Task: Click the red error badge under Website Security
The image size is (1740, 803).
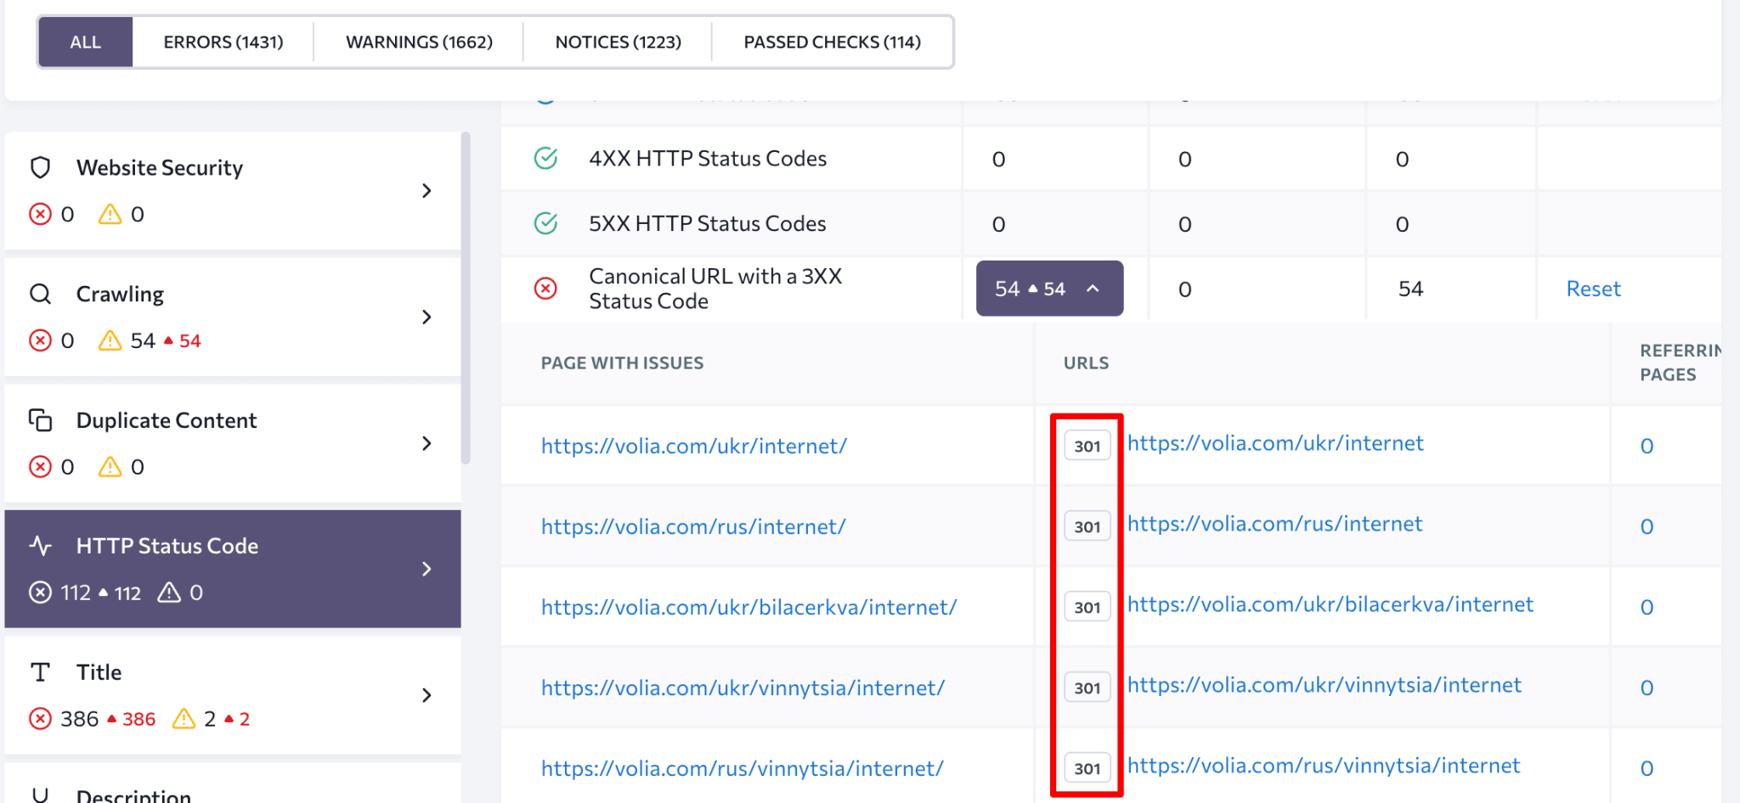Action: pyautogui.click(x=40, y=214)
